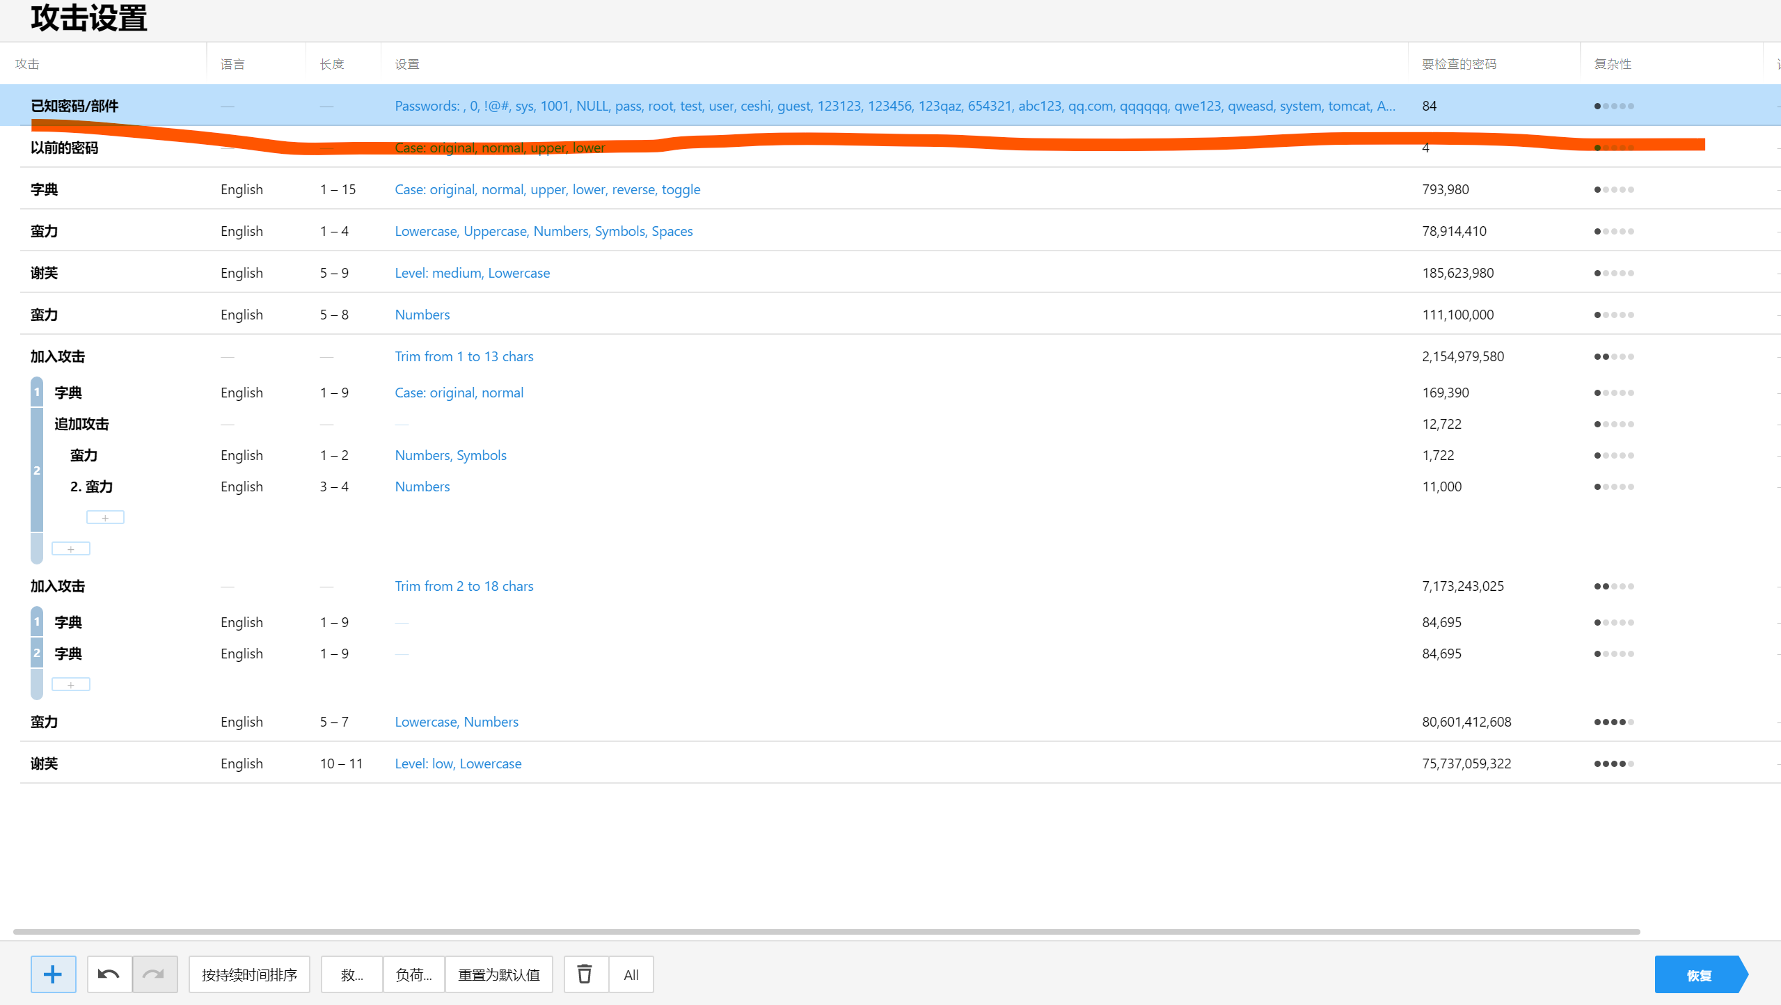Click the trash delete icon
1781x1005 pixels.
585,974
